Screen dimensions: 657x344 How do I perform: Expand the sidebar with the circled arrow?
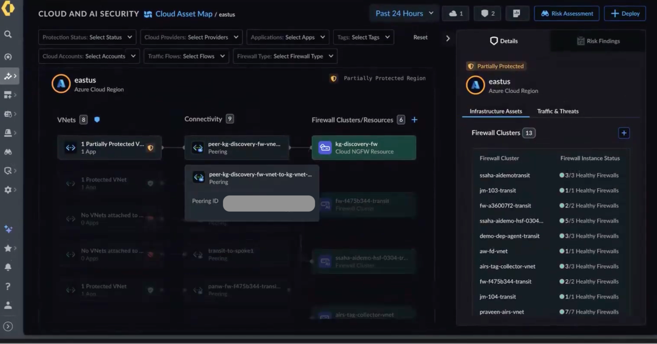pos(8,326)
